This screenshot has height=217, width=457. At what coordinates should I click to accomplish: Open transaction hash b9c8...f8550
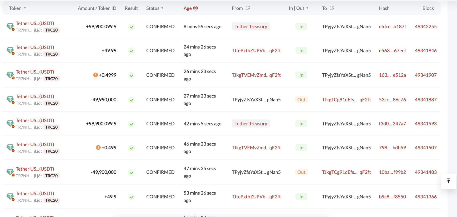[x=392, y=197]
